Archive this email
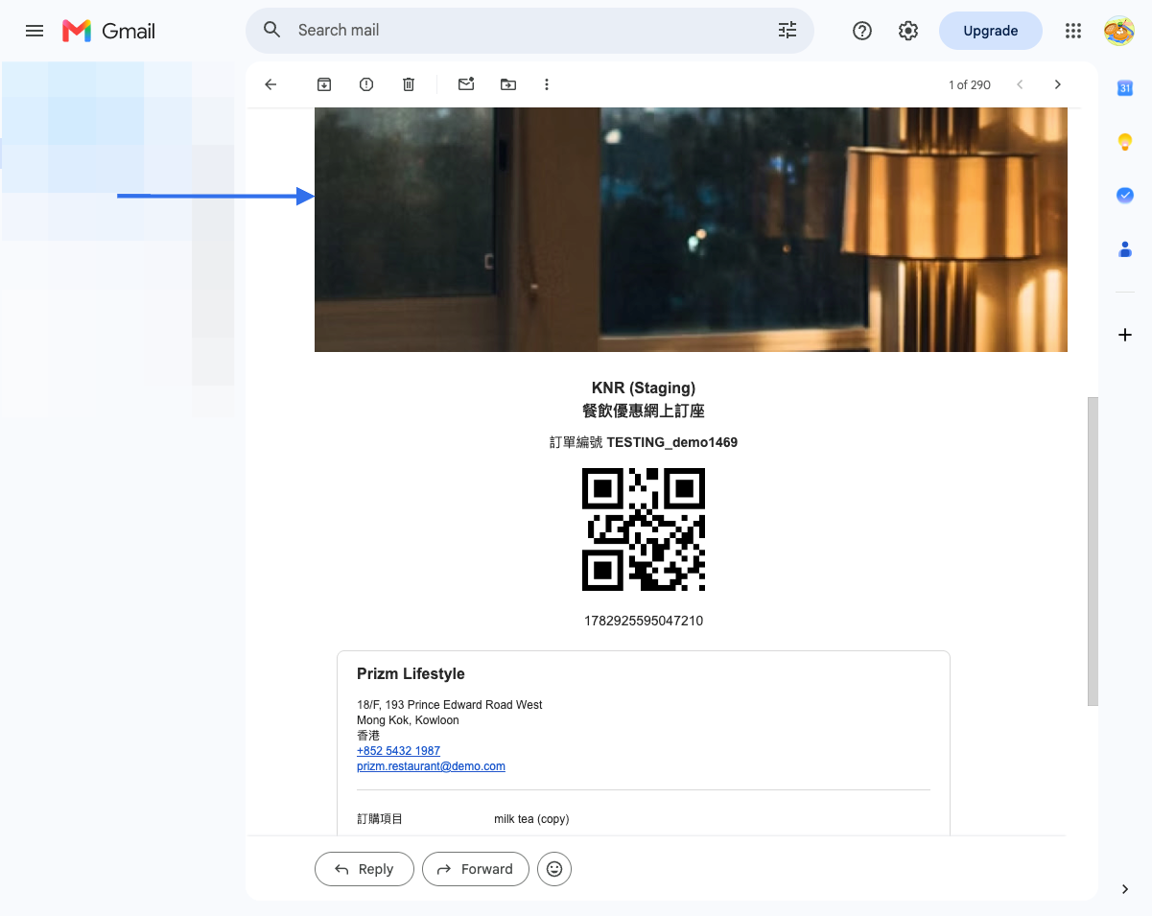The height and width of the screenshot is (916, 1152). pos(324,84)
